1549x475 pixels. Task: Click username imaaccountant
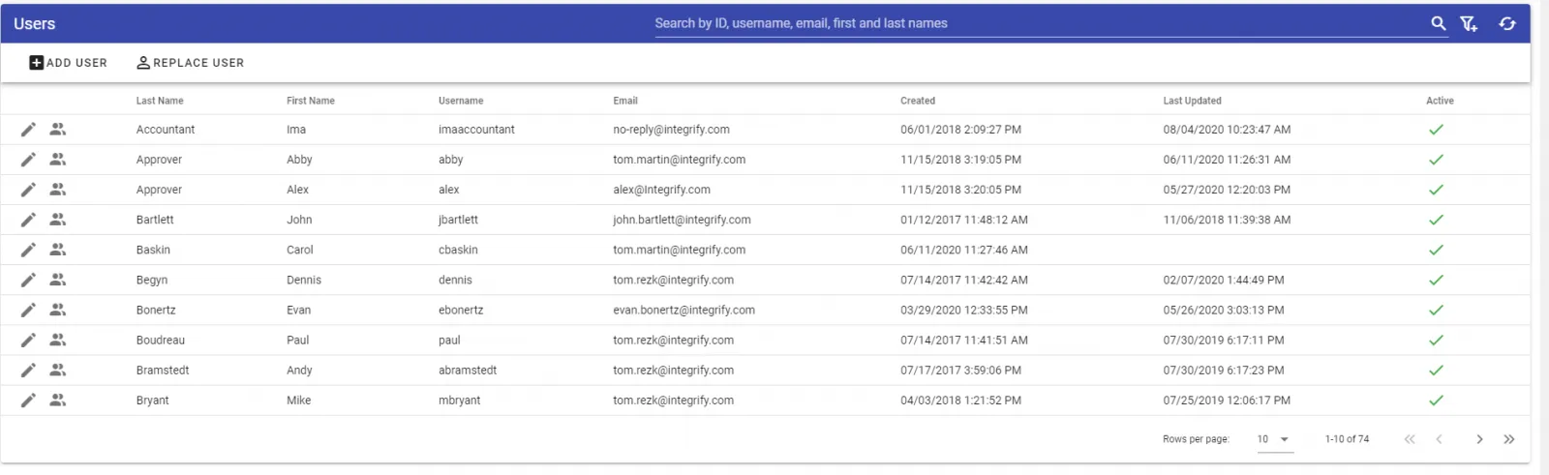click(x=476, y=130)
